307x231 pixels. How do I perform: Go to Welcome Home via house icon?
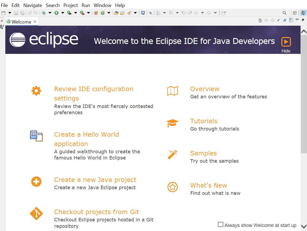[x=260, y=20]
